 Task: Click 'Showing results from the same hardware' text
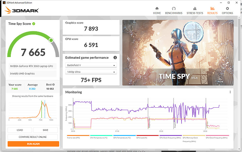click(33, 96)
